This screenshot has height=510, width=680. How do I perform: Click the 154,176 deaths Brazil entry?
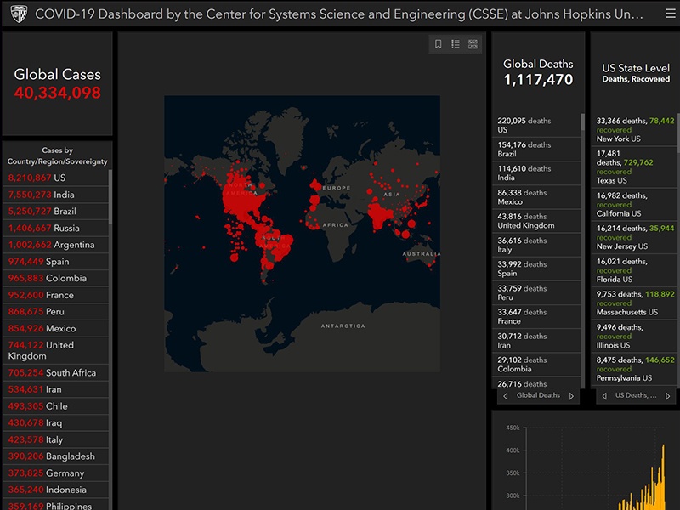[536, 150]
